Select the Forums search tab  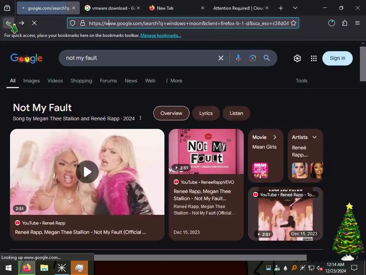108,81
